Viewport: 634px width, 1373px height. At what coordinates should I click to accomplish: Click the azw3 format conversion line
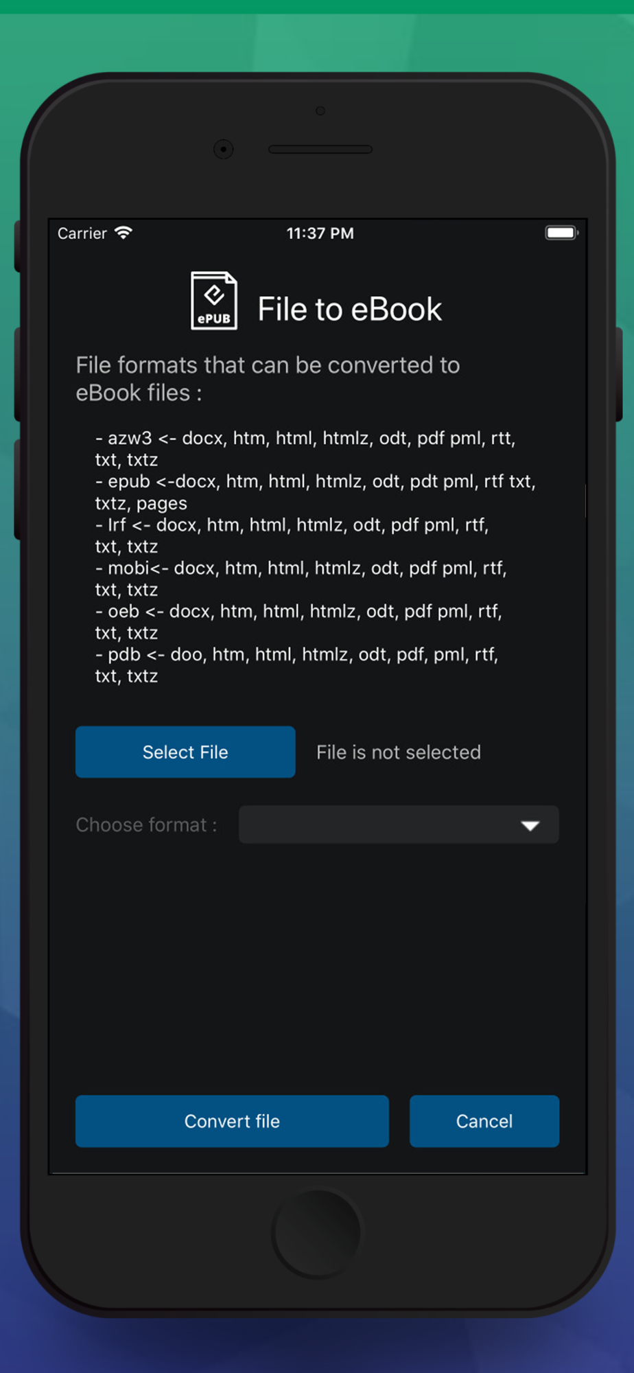click(x=305, y=449)
